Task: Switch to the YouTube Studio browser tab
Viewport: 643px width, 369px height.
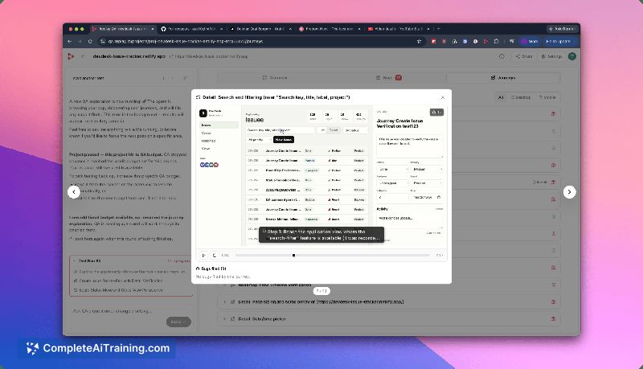Action: [x=397, y=29]
